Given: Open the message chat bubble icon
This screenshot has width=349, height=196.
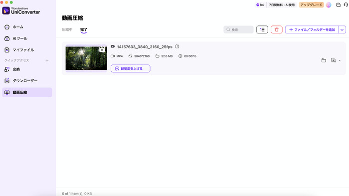Looking at the screenshot, I should pyautogui.click(x=338, y=5).
